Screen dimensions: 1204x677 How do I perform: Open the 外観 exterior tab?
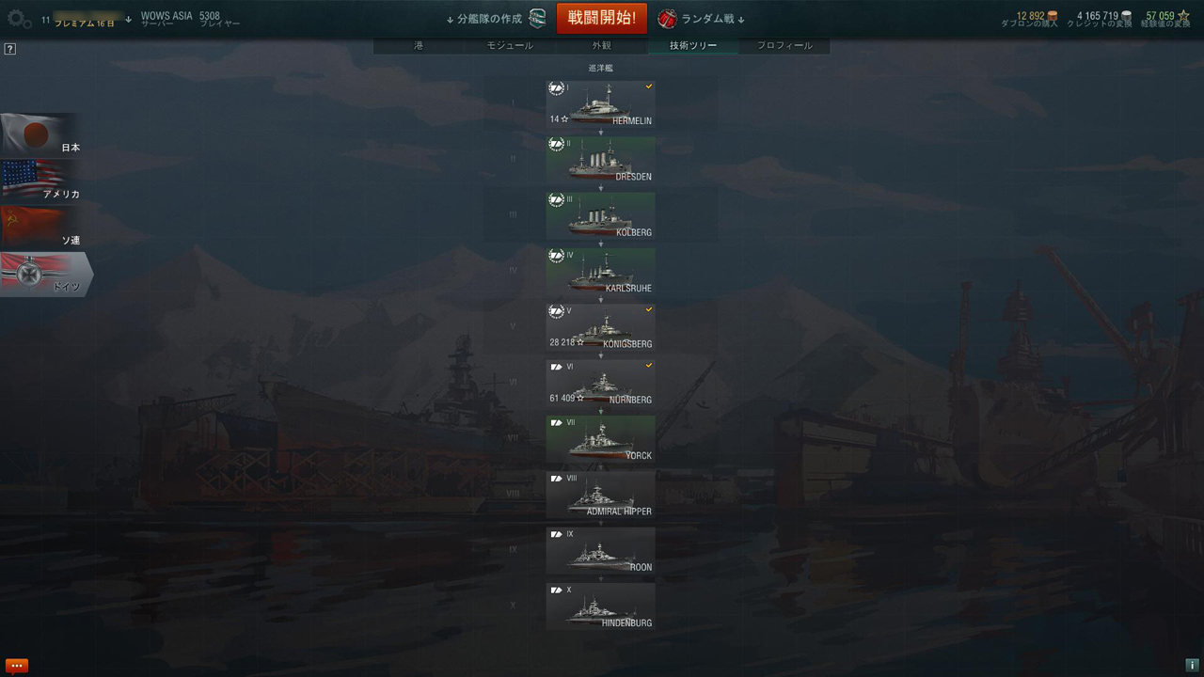(601, 45)
